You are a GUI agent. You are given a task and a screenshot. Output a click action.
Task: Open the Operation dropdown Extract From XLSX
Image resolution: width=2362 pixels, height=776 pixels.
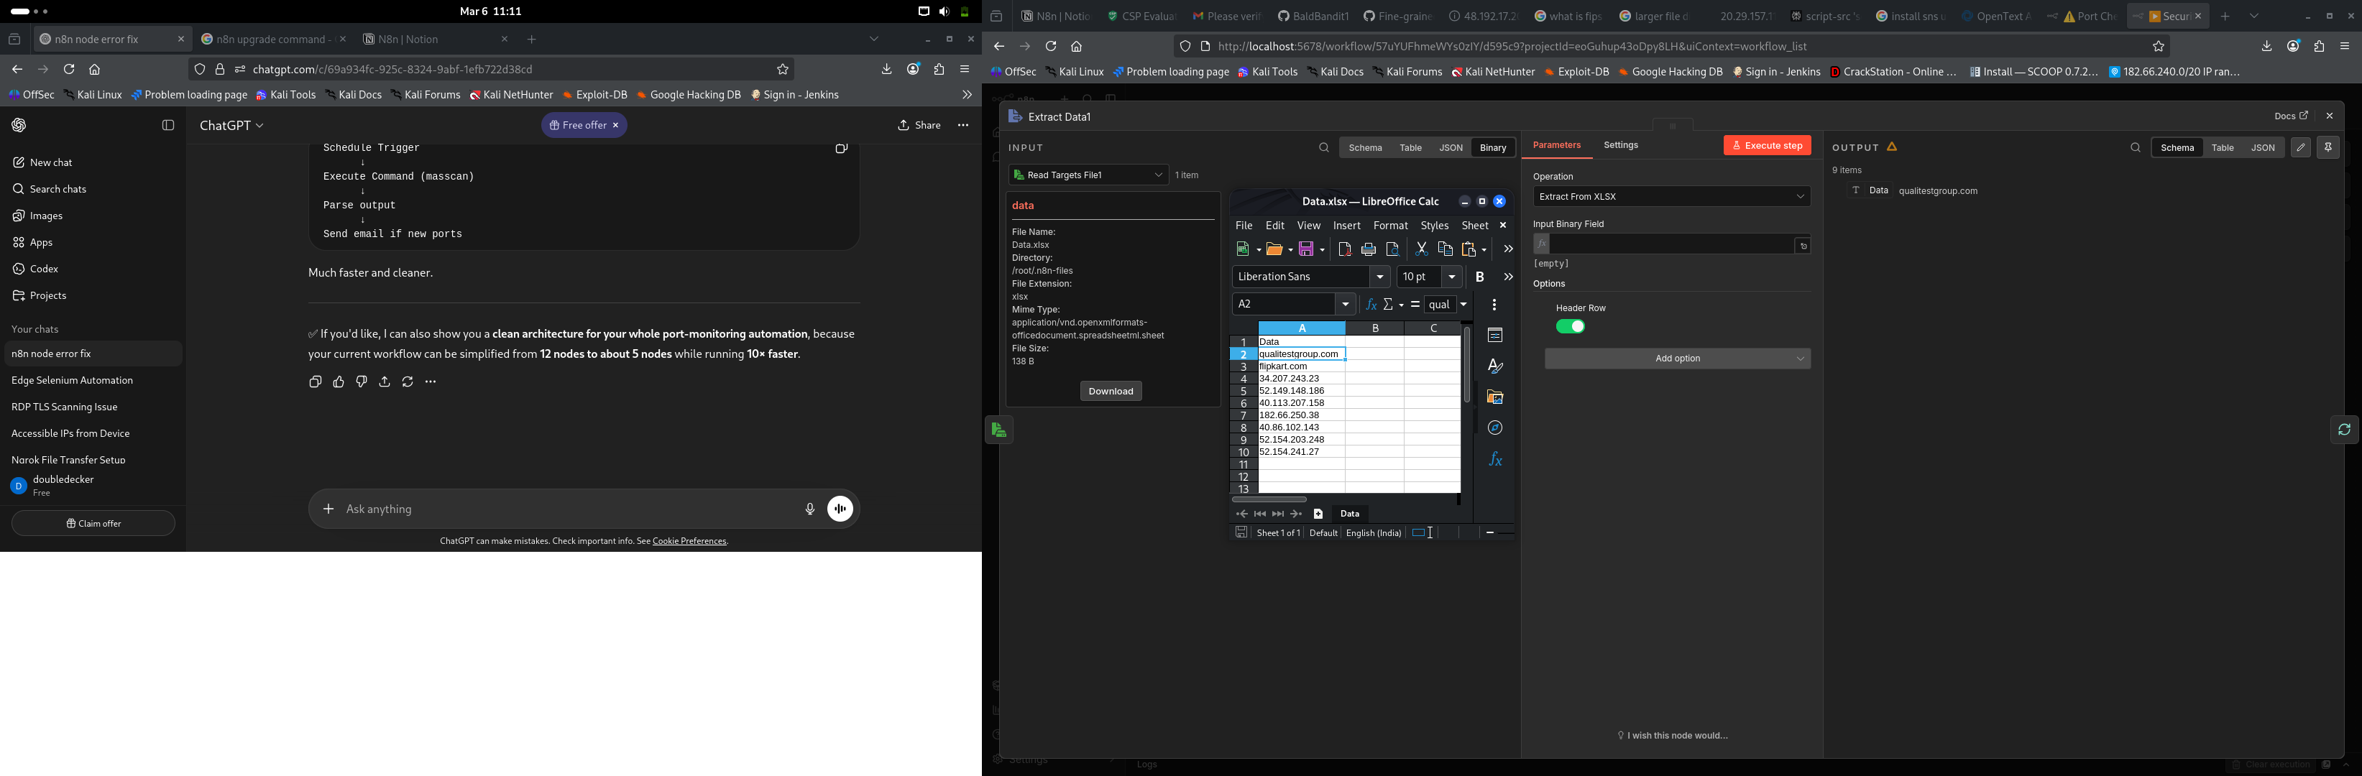(1671, 197)
